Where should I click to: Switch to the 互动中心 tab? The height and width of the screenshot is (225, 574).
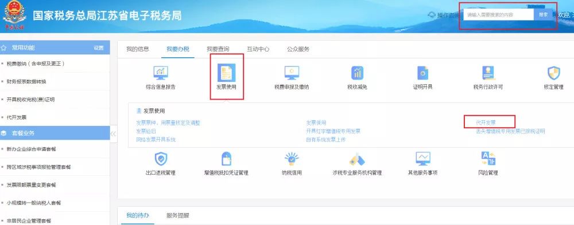pyautogui.click(x=258, y=49)
